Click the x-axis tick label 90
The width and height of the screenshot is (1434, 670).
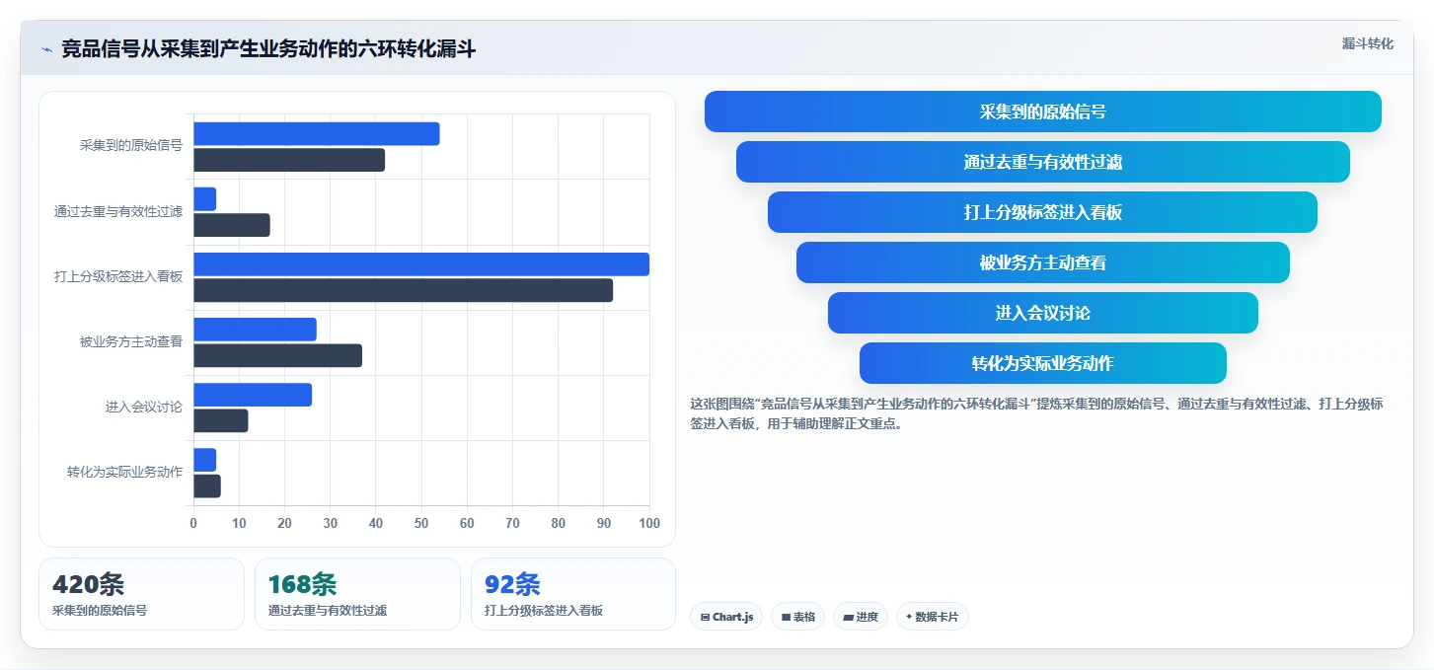click(x=604, y=523)
